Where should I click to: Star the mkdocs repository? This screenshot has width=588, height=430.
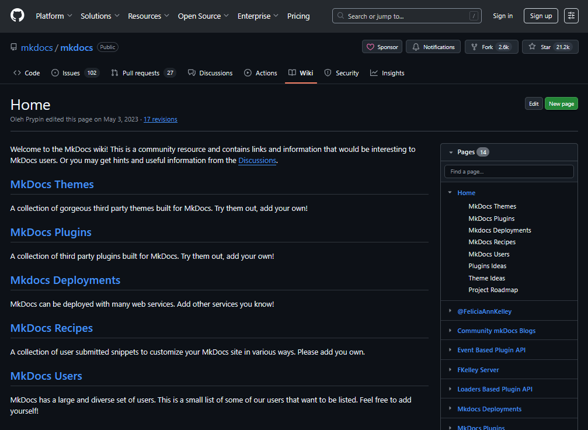click(x=545, y=47)
